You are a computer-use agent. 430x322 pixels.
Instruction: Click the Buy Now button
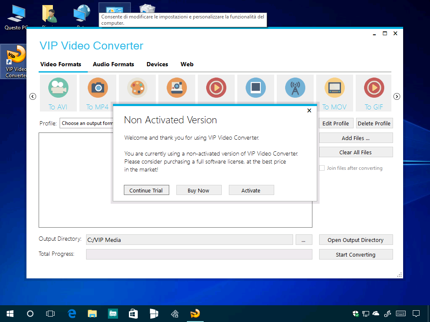199,190
